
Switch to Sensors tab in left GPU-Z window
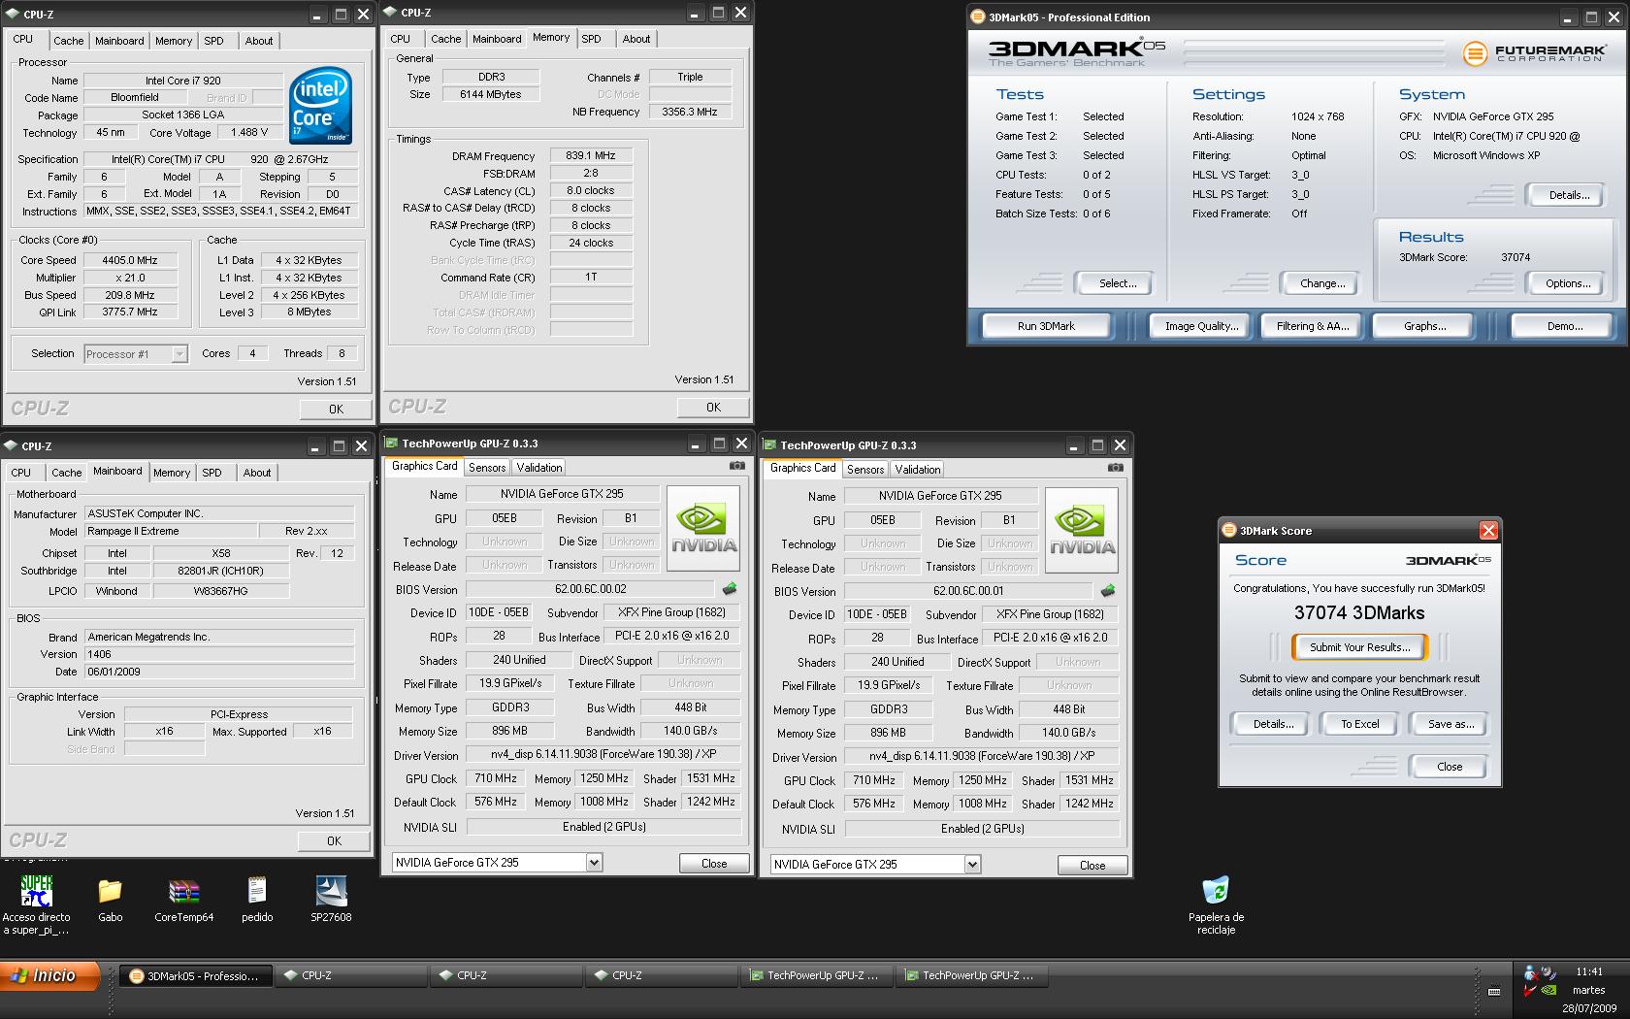[487, 468]
